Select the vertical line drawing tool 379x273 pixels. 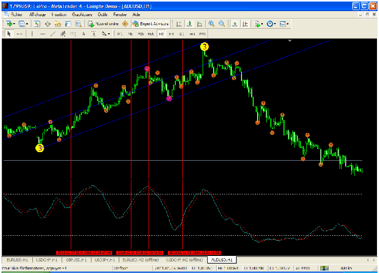tap(32, 34)
